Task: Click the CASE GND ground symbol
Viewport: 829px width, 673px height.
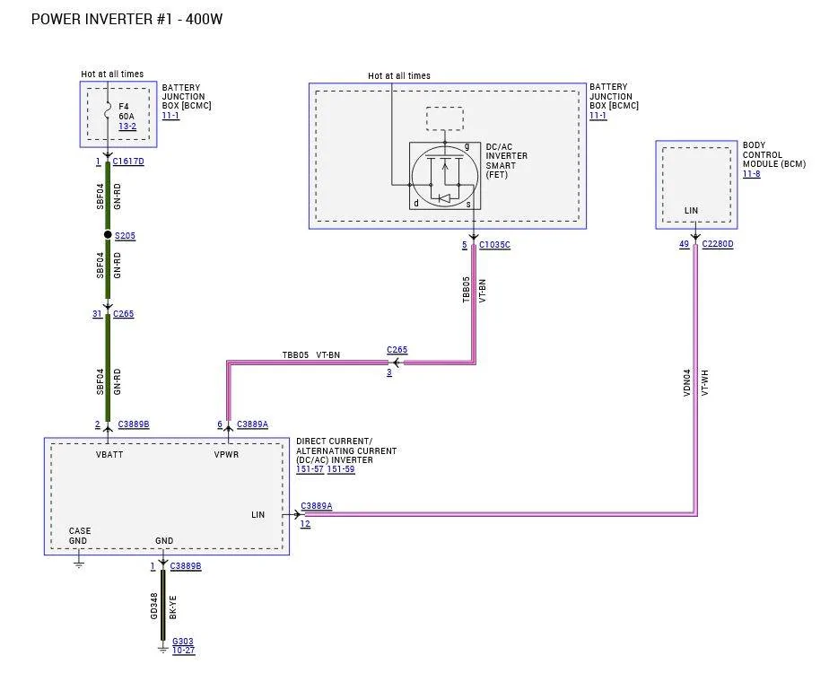Action: tap(79, 564)
